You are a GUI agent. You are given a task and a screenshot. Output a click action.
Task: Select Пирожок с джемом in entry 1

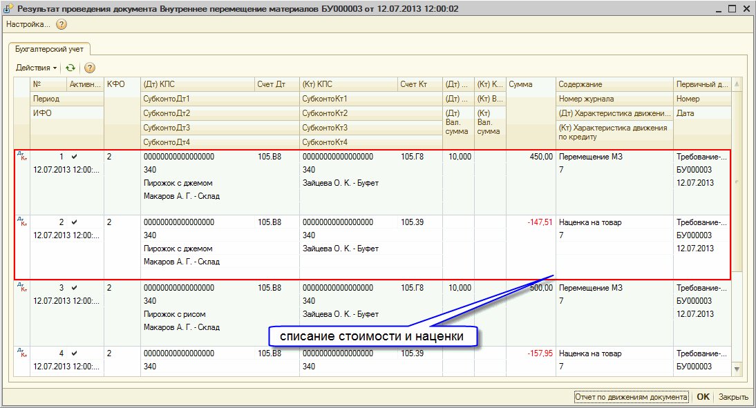pos(178,183)
